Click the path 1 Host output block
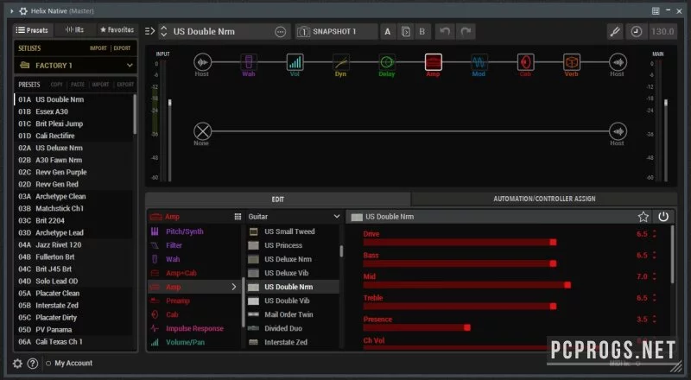 tap(618, 62)
